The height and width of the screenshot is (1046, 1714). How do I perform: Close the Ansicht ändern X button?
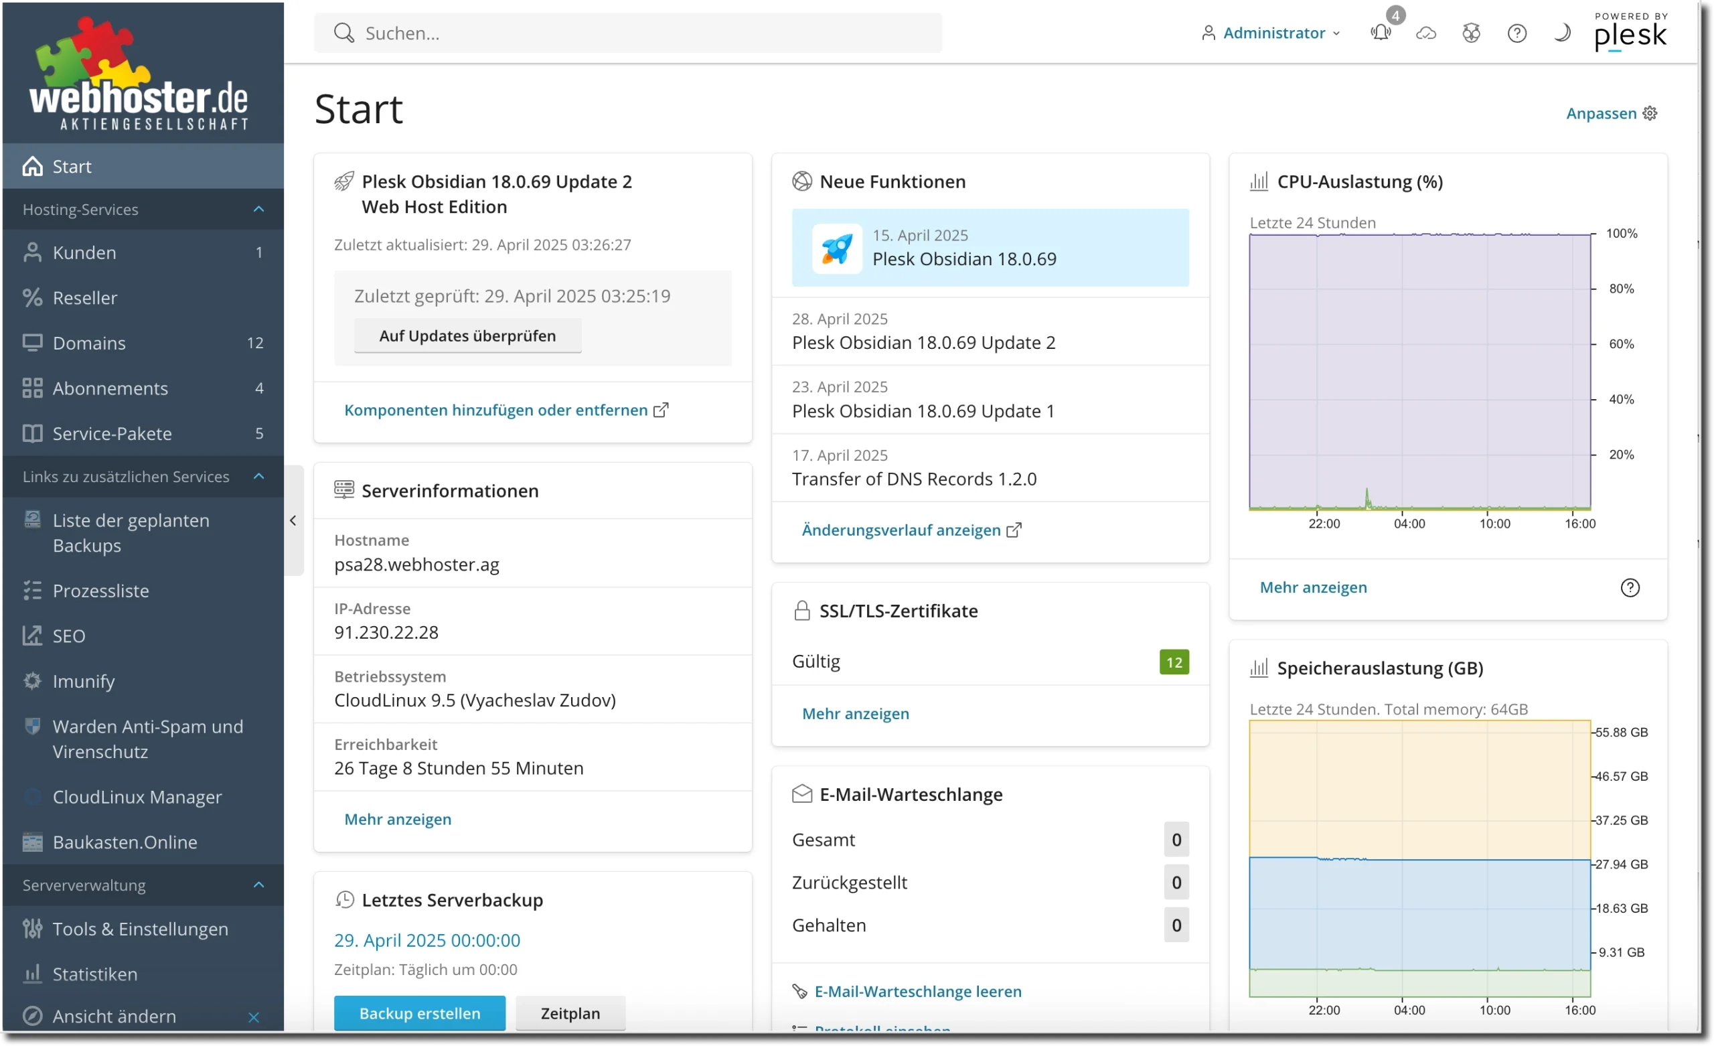254,1017
